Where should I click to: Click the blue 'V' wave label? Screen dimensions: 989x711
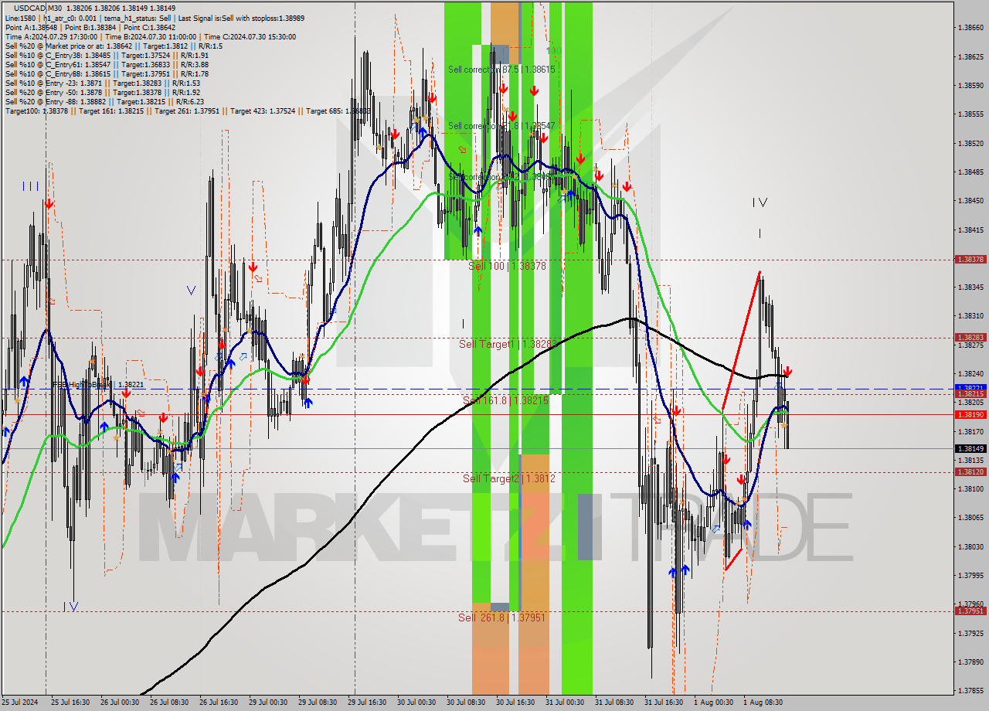pos(191,291)
